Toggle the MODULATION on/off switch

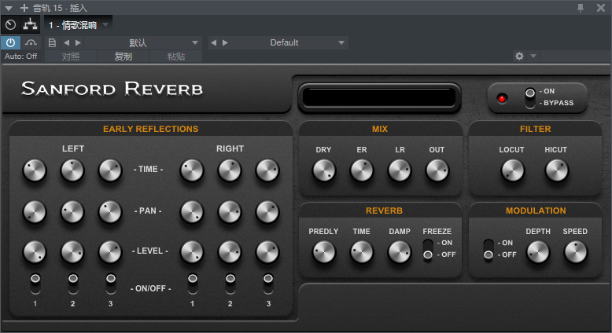point(488,250)
